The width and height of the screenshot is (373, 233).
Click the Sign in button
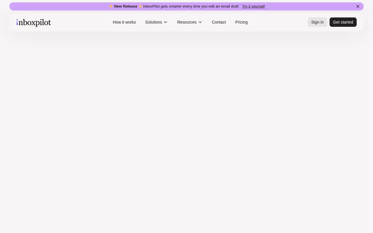pos(317,22)
